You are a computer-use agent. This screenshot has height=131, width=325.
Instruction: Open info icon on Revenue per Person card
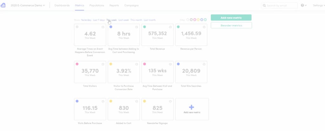[x=204, y=27]
